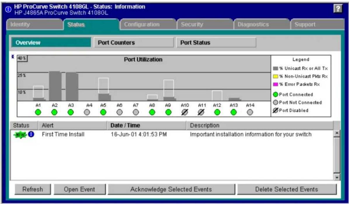Viewport: 349px width, 204px height.
Task: Open the Support tab
Action: (x=318, y=25)
